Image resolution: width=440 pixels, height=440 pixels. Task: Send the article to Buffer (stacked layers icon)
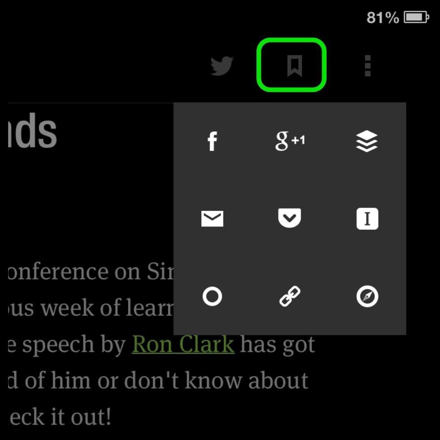tap(367, 141)
